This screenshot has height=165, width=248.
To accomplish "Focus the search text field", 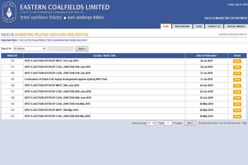I will tap(60, 49).
